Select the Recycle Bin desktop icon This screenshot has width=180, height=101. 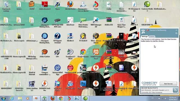6,6
